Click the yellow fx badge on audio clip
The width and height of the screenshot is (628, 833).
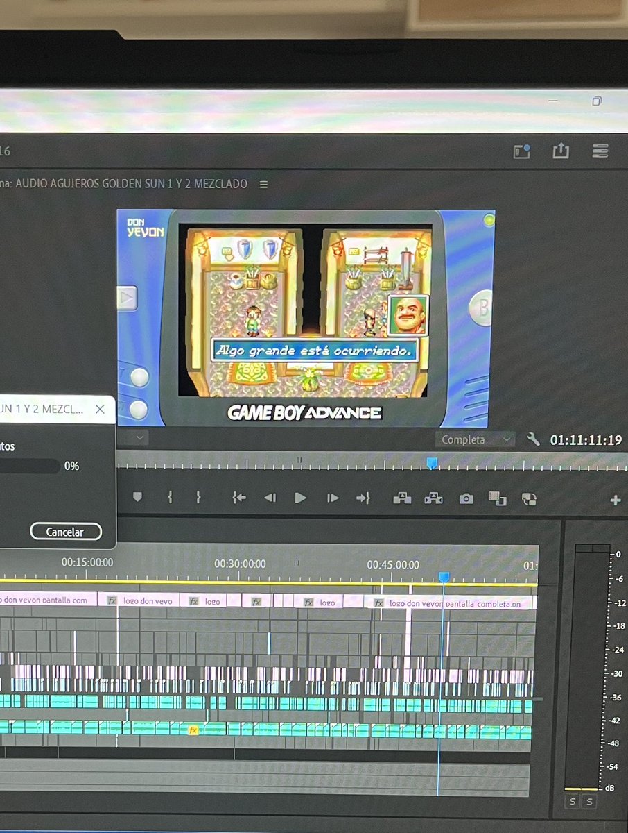point(193,730)
